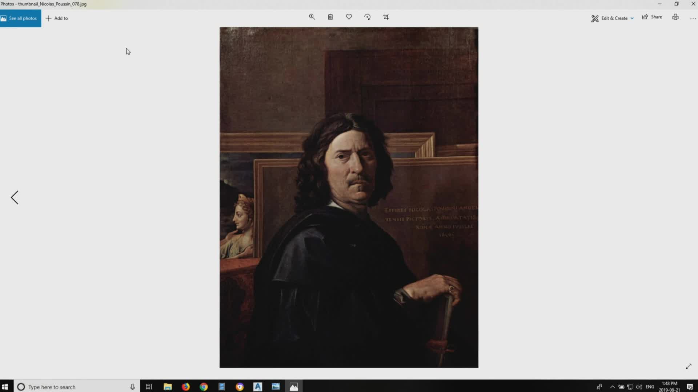Open Firefox from the taskbar
This screenshot has width=698, height=392.
185,387
